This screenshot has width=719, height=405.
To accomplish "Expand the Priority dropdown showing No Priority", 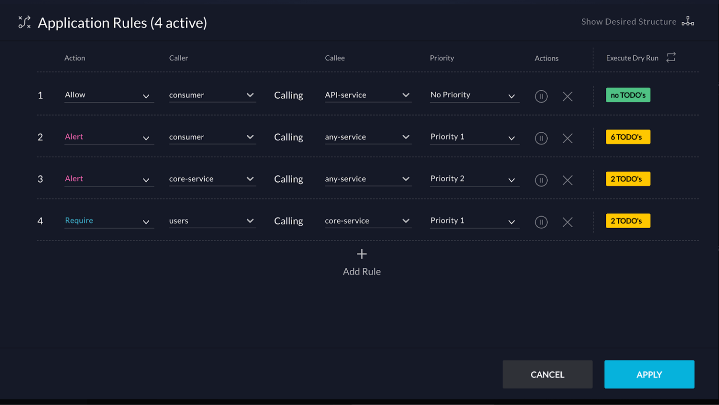I will (x=474, y=95).
